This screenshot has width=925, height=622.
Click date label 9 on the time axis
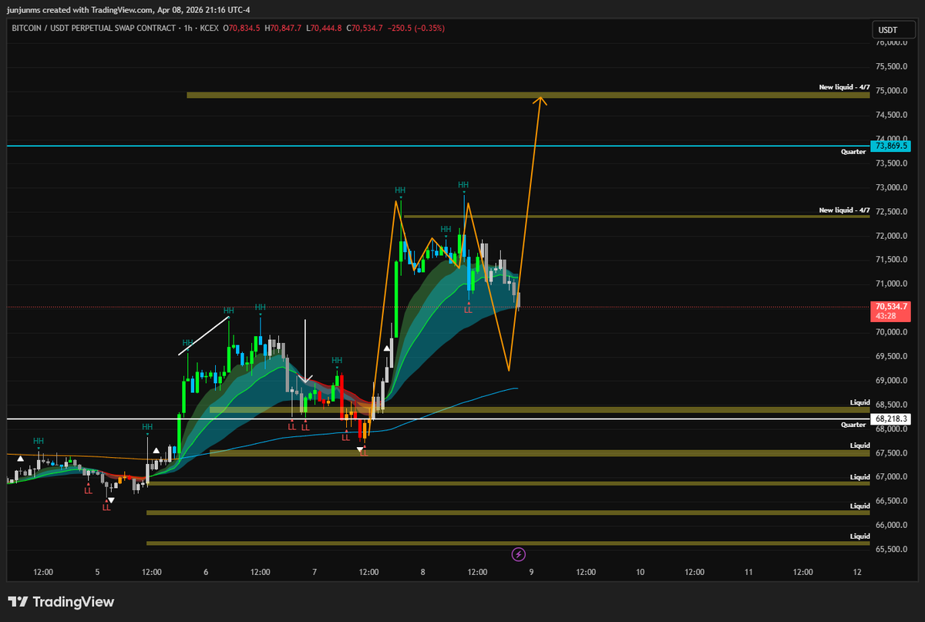pyautogui.click(x=532, y=572)
